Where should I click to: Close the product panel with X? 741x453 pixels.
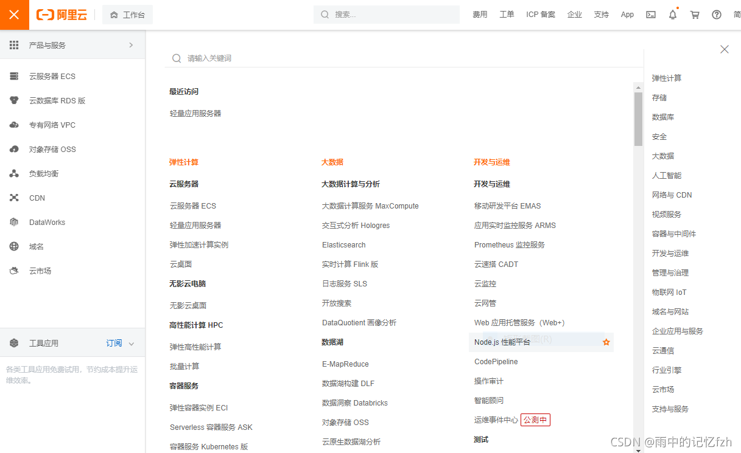coord(724,49)
